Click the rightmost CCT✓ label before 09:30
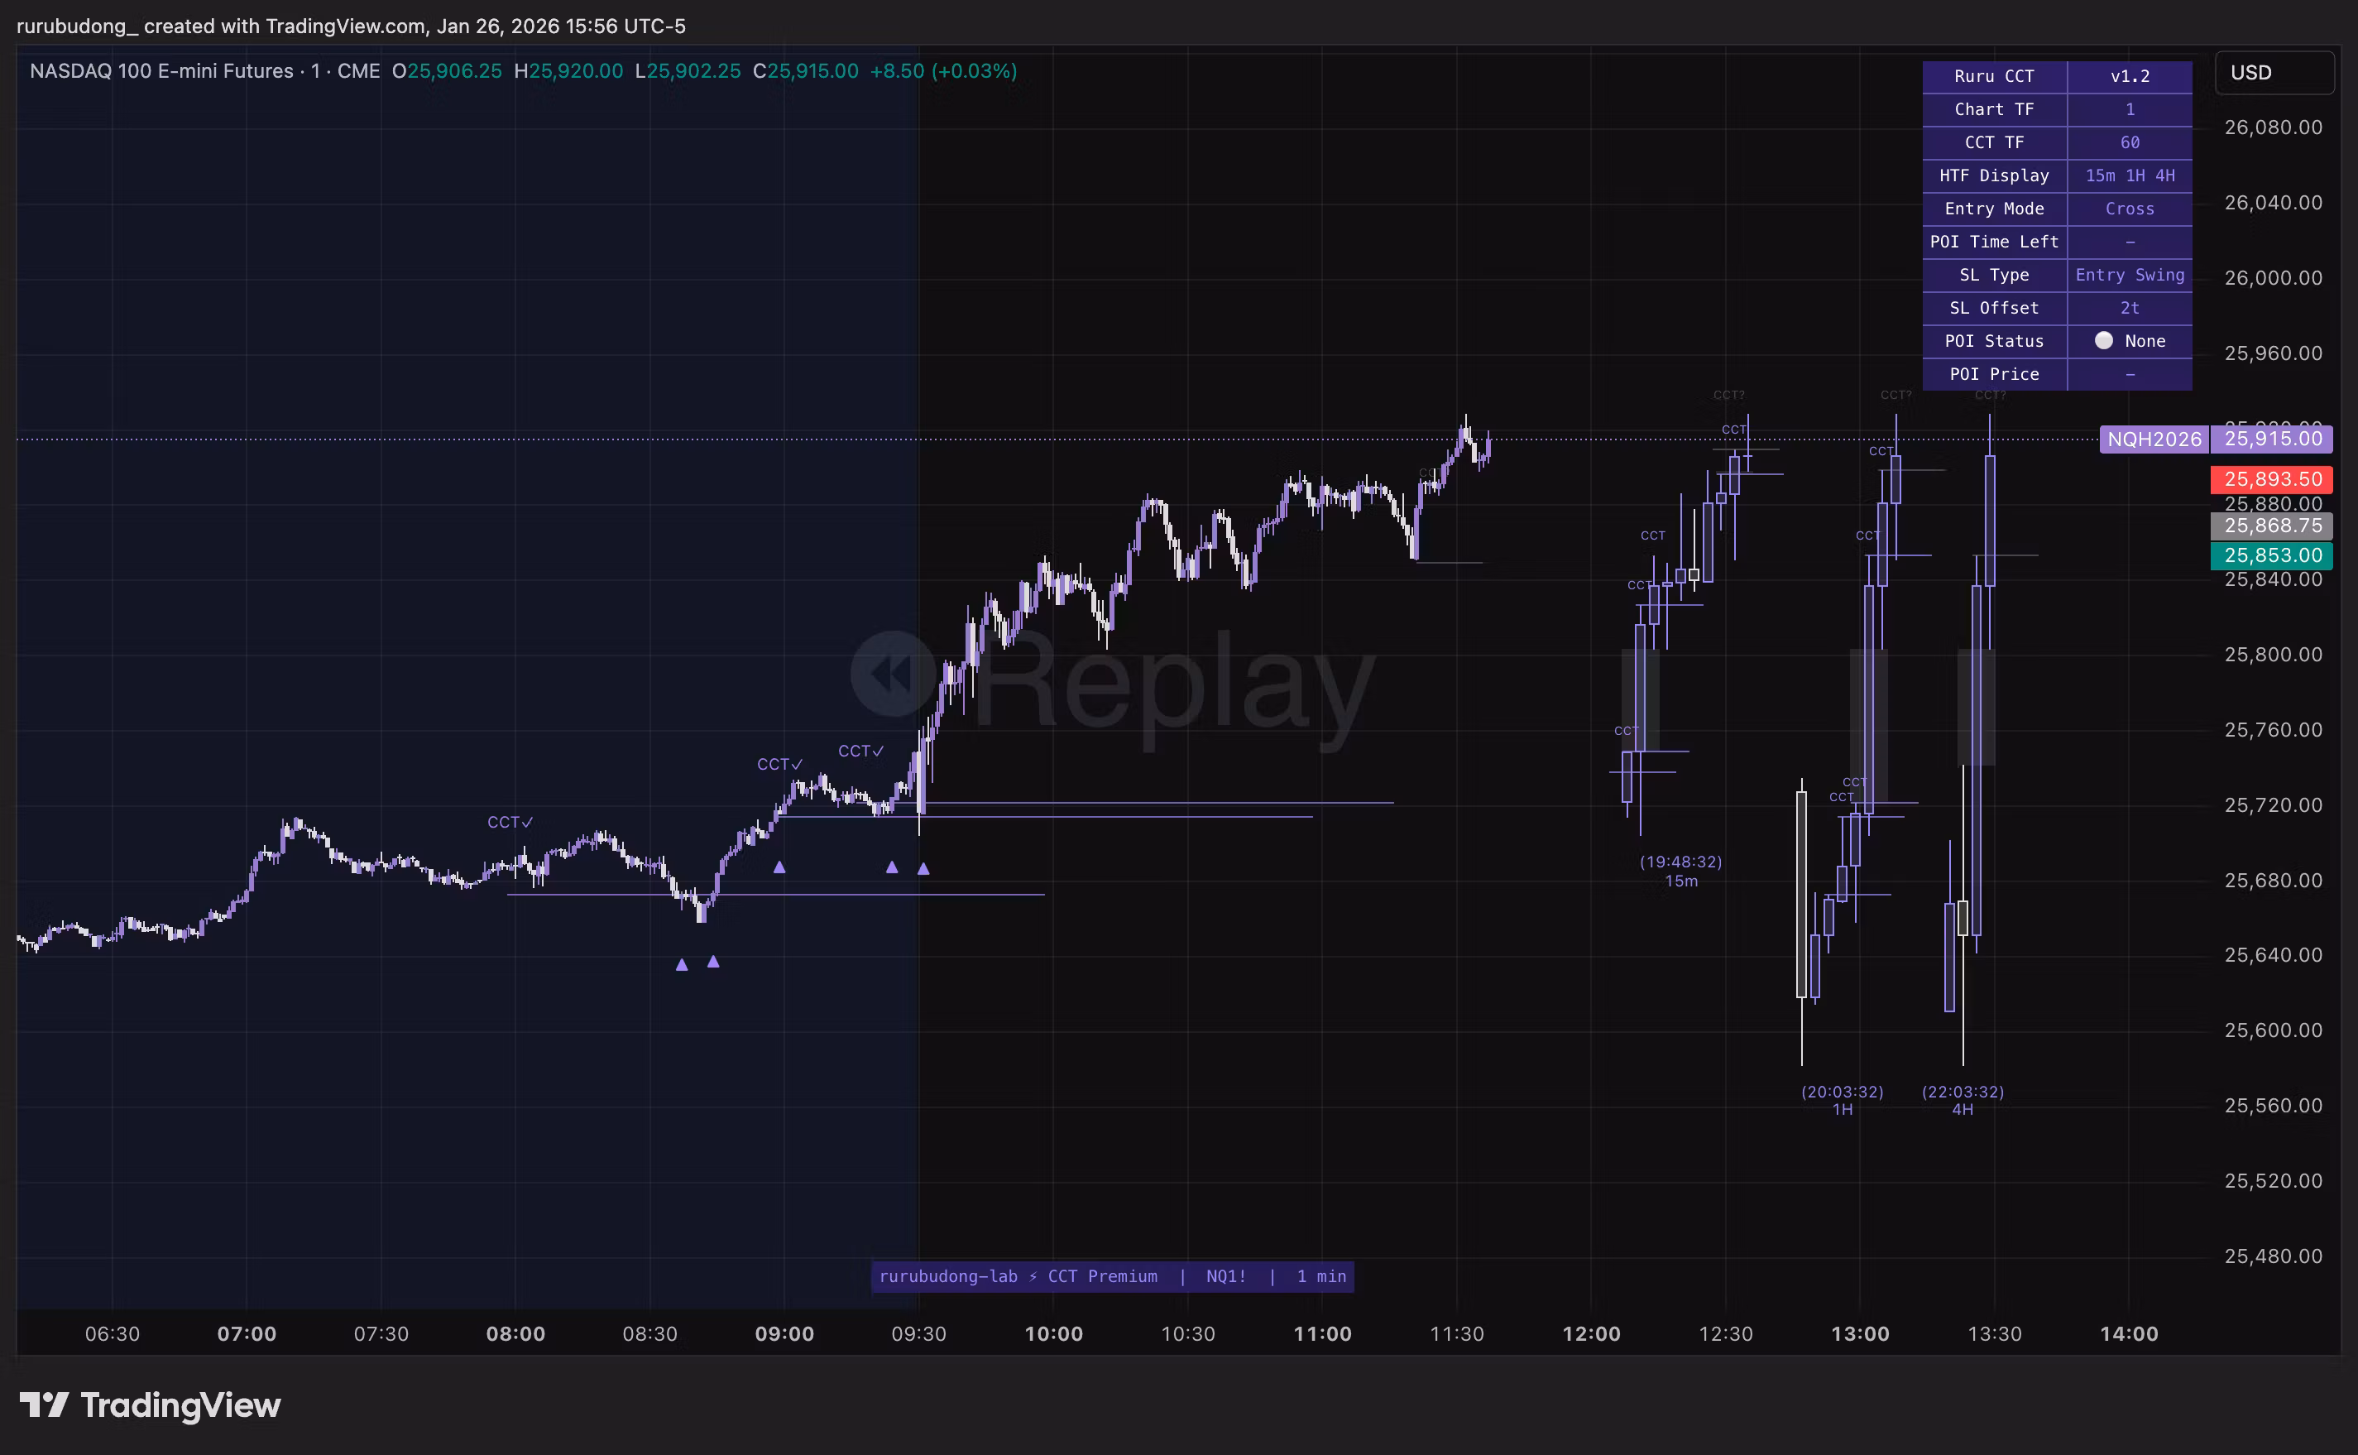This screenshot has width=2358, height=1455. point(860,751)
